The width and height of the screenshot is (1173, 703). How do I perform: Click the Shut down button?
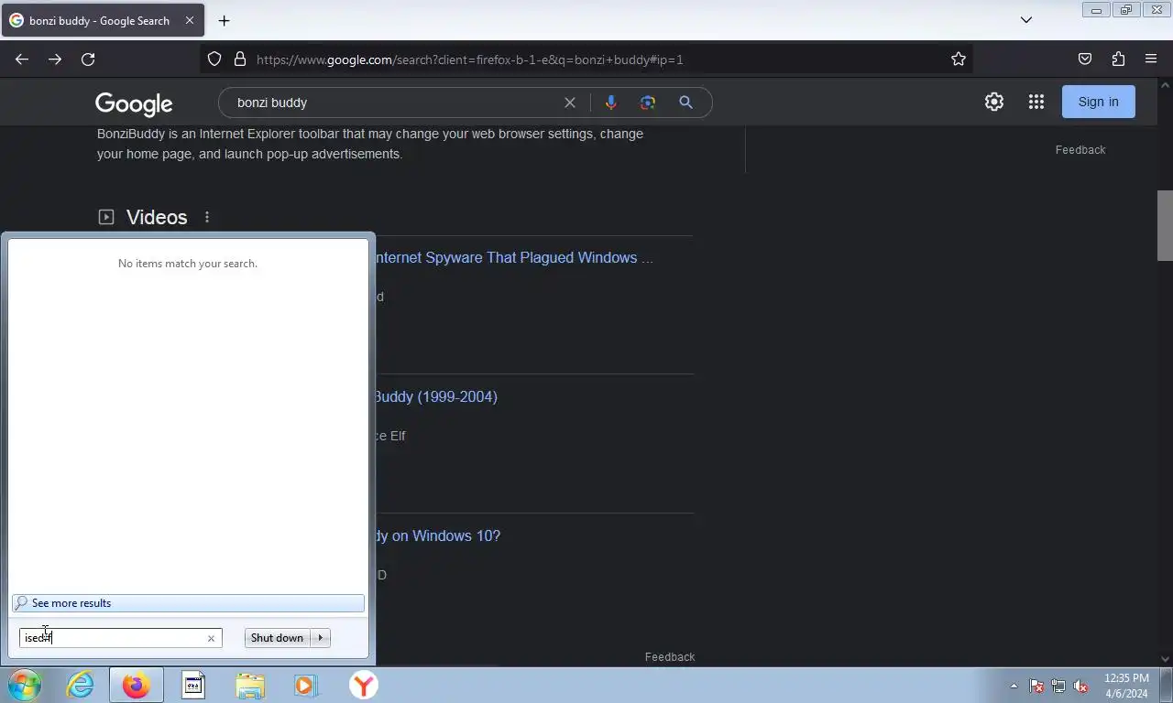pyautogui.click(x=277, y=638)
